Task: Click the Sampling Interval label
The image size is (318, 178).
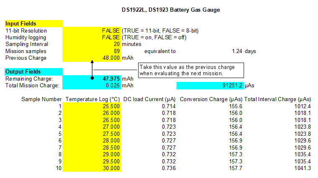Action: click(27, 44)
